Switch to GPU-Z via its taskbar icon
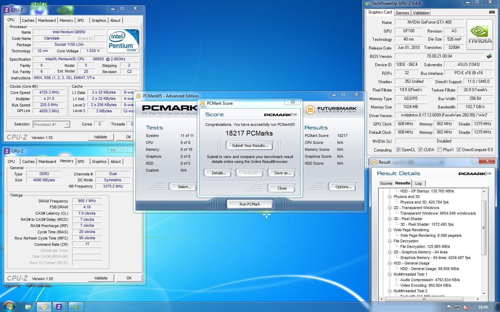This screenshot has width=500, height=312. (76, 306)
